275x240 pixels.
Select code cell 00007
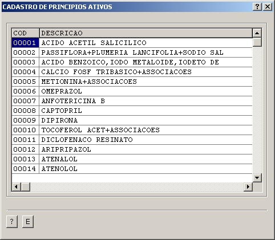pos(26,101)
